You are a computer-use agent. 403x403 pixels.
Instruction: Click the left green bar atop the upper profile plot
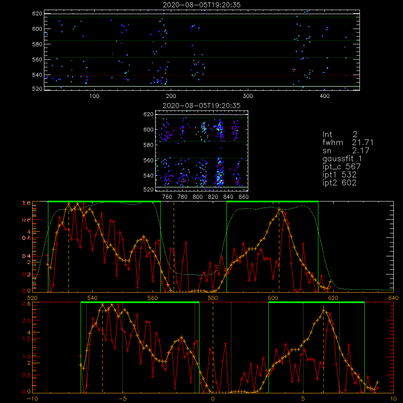(x=104, y=201)
